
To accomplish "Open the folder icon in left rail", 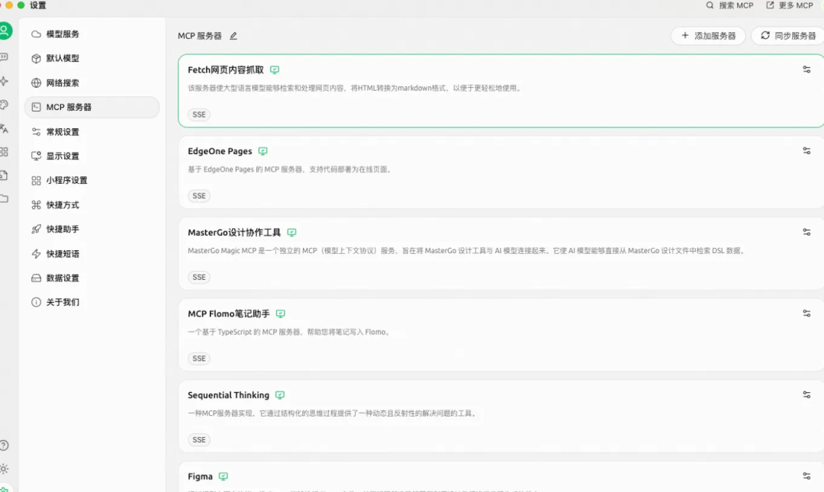I will tap(4, 198).
